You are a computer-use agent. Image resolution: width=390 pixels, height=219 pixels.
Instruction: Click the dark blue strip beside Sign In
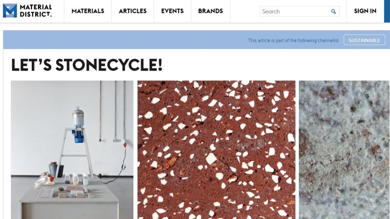pos(387,11)
